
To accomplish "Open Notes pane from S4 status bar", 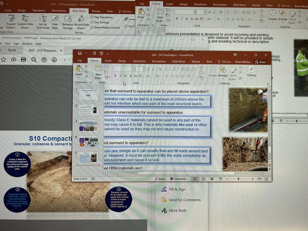I will (160, 179).
